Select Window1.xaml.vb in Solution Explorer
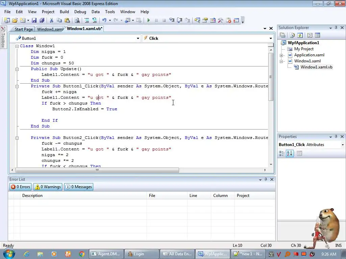Image resolution: width=346 pixels, height=259 pixels. (316, 67)
